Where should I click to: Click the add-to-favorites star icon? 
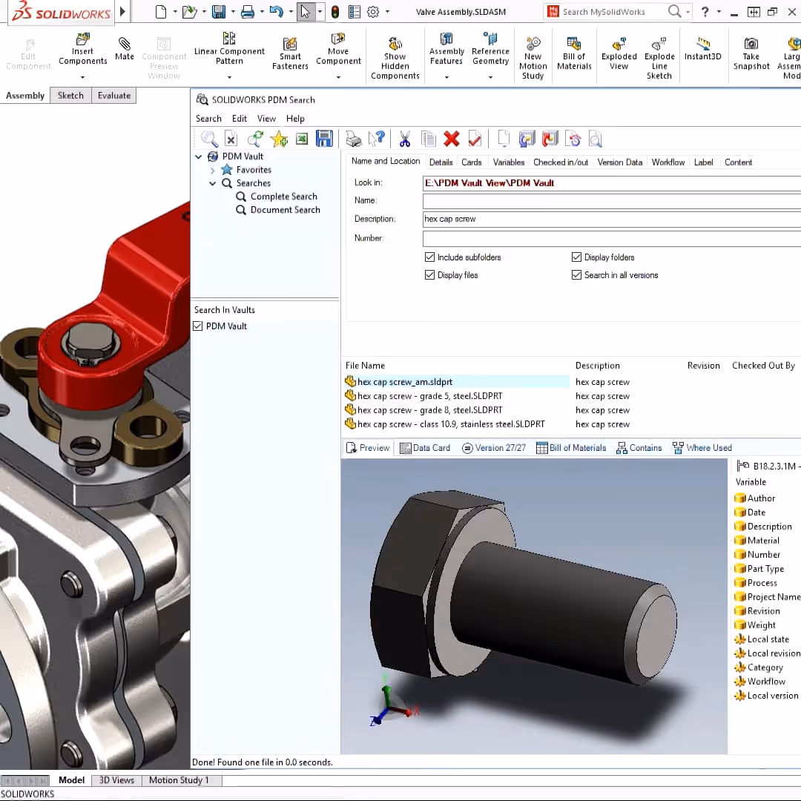click(x=279, y=139)
